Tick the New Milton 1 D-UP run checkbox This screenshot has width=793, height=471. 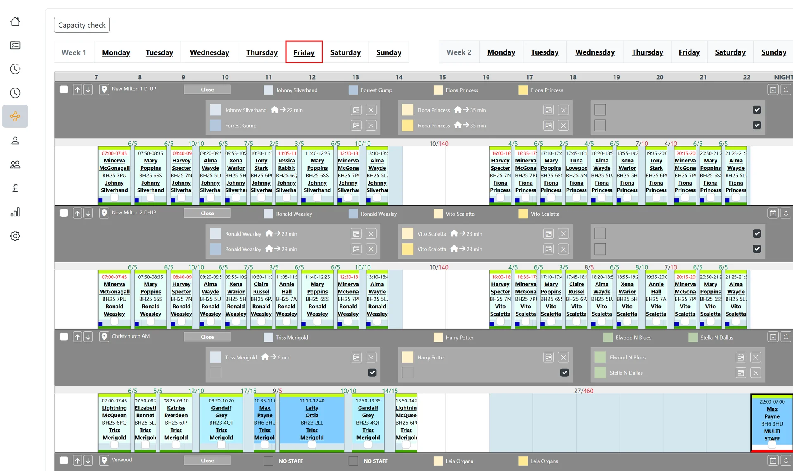(64, 89)
